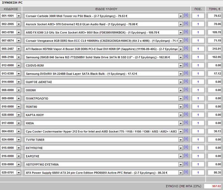Open the Samsung 250GB SSD product dropdown

181,57
